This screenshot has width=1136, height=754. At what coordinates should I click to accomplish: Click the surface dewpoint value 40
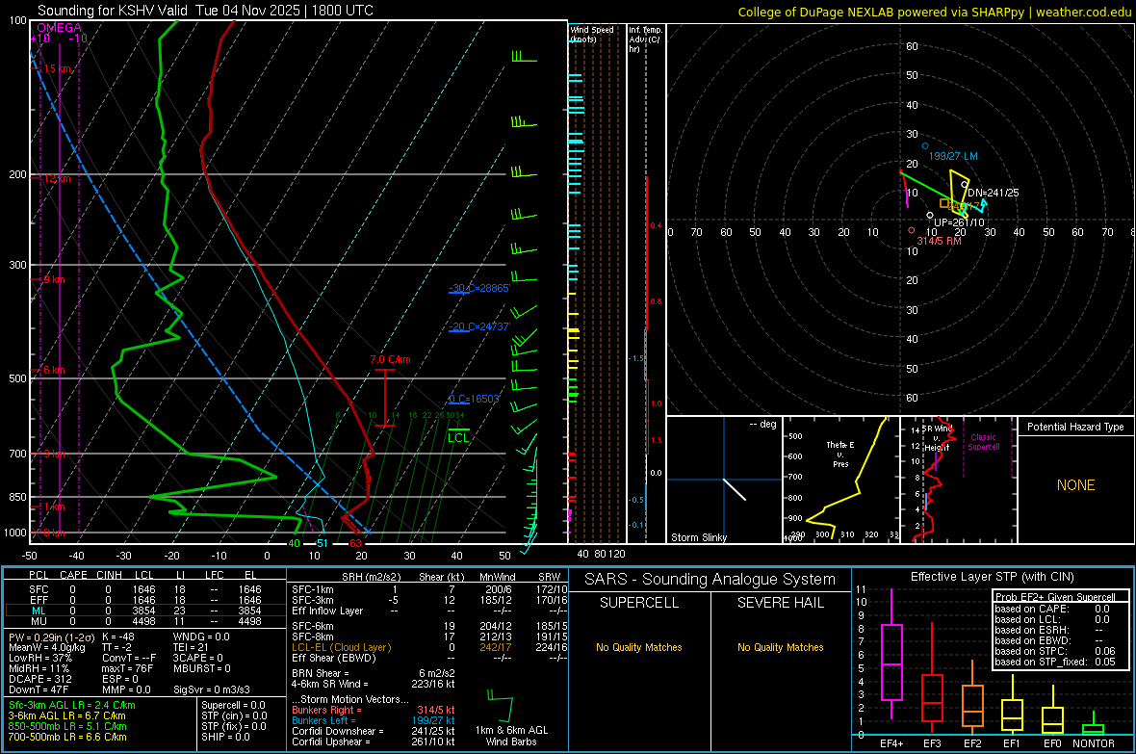[294, 543]
